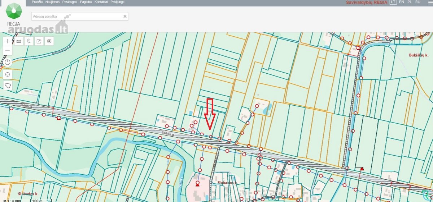Select the place marker pin tool
The height and width of the screenshot is (202, 433).
tap(29, 41)
